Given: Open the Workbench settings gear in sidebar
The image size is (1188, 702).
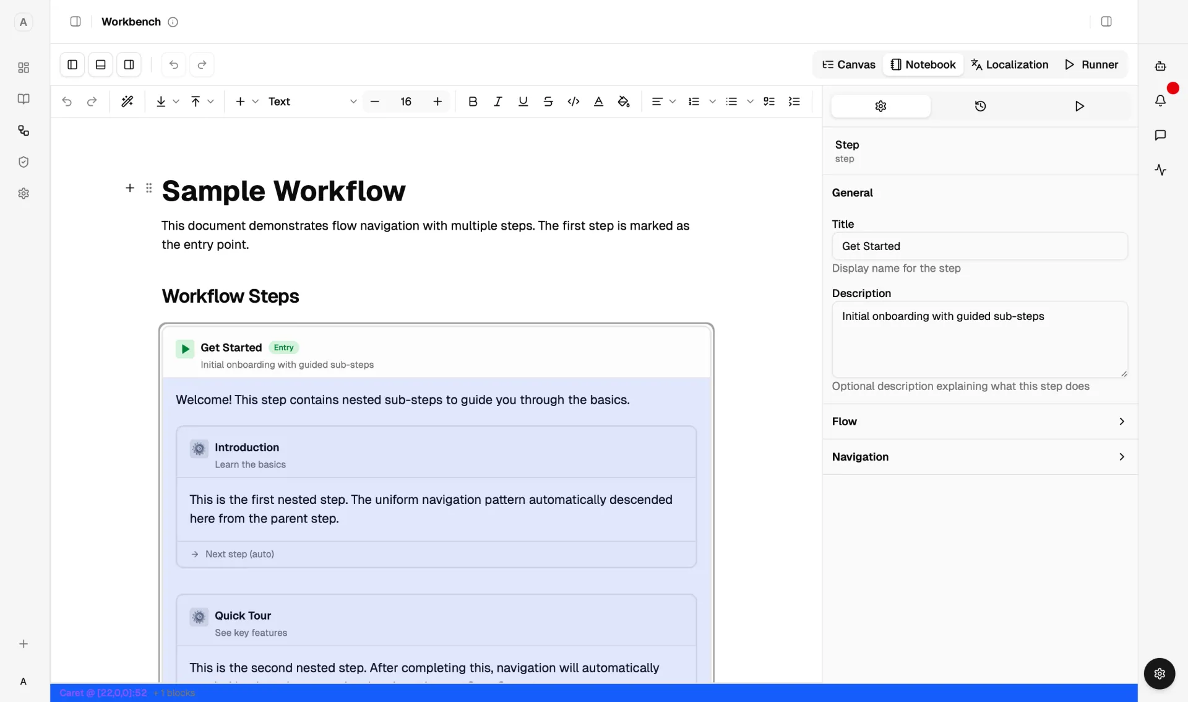Looking at the screenshot, I should coord(23,193).
